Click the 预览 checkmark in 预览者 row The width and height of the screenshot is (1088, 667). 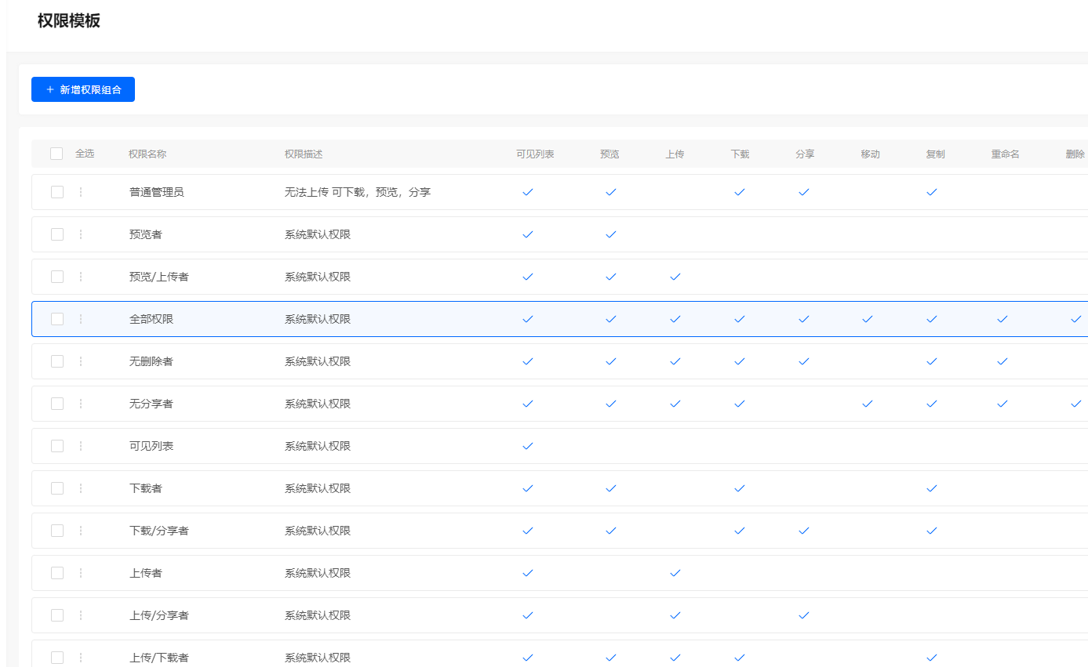point(611,234)
